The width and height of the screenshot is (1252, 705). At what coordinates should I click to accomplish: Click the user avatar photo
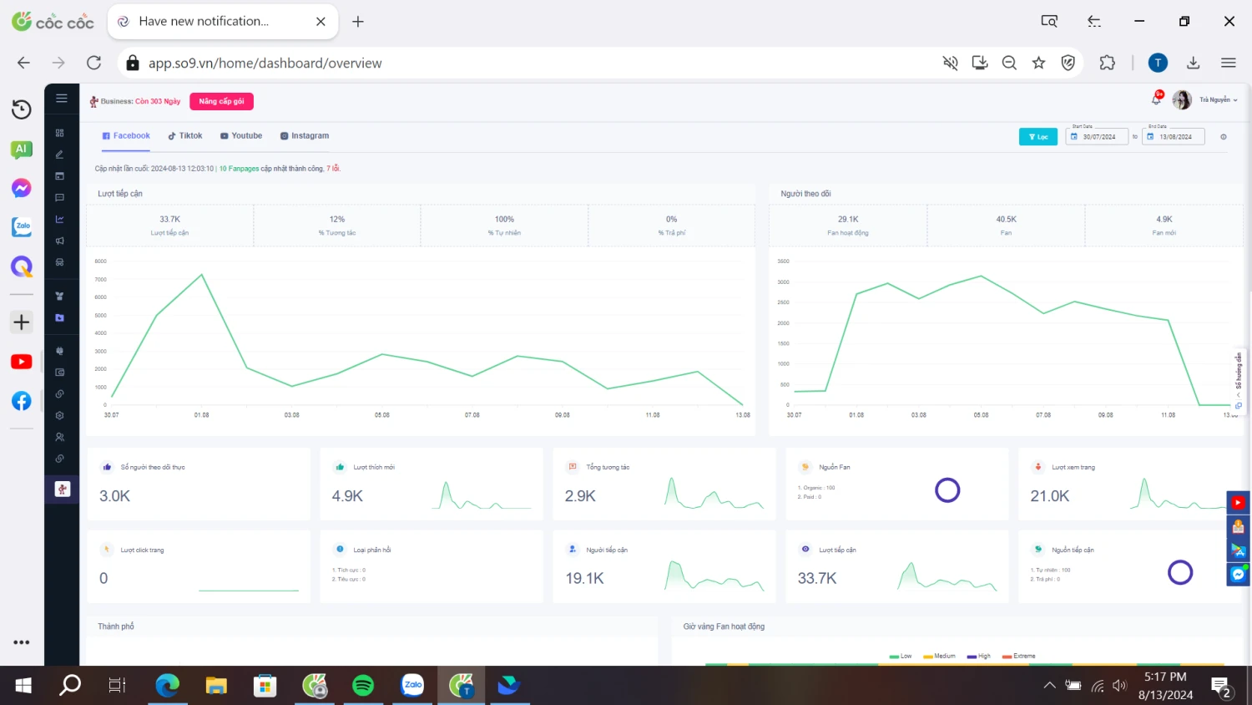[1182, 100]
